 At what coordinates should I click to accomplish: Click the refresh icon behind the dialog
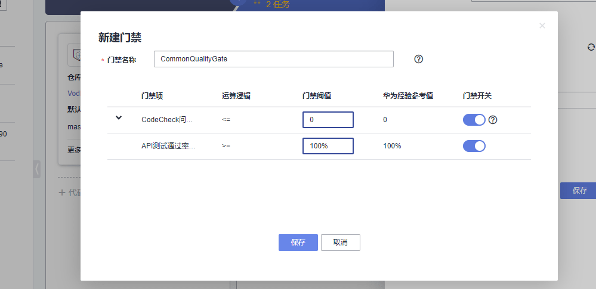[x=591, y=47]
